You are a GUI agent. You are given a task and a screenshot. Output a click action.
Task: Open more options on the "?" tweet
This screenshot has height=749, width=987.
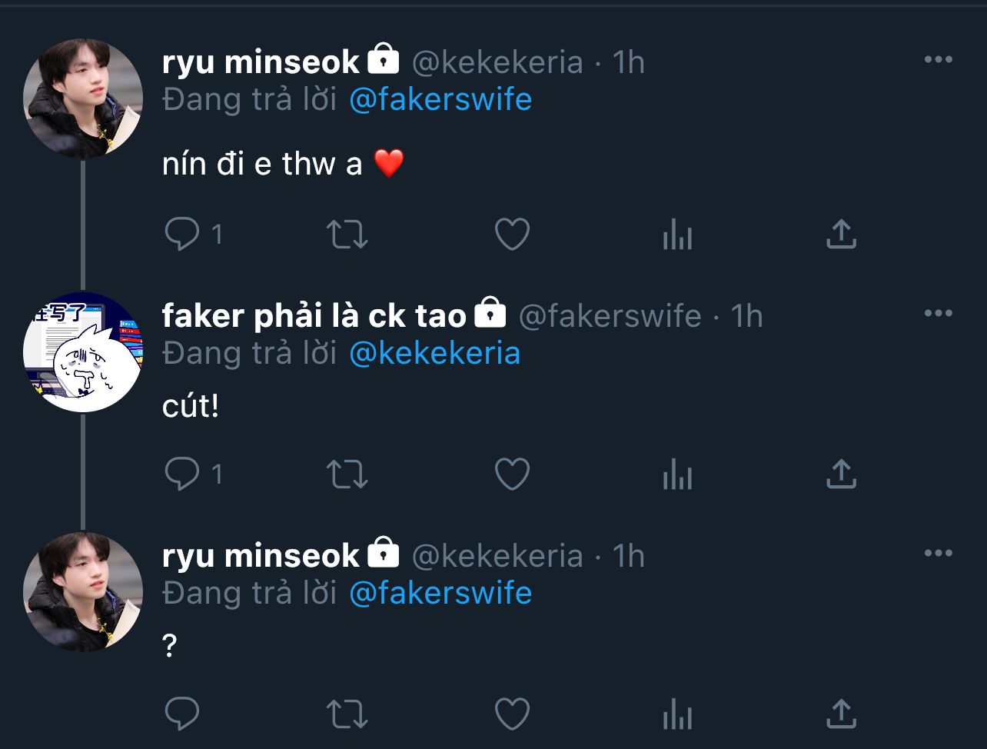coord(938,554)
